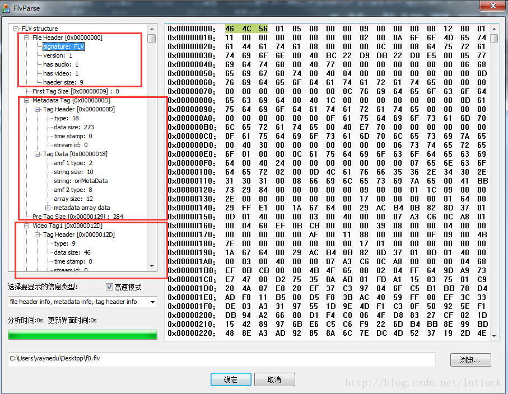The width and height of the screenshot is (508, 394).
Task: Toggle the 高速模式 checkbox
Action: [109, 287]
